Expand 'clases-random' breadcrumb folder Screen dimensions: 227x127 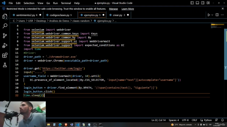81,21
